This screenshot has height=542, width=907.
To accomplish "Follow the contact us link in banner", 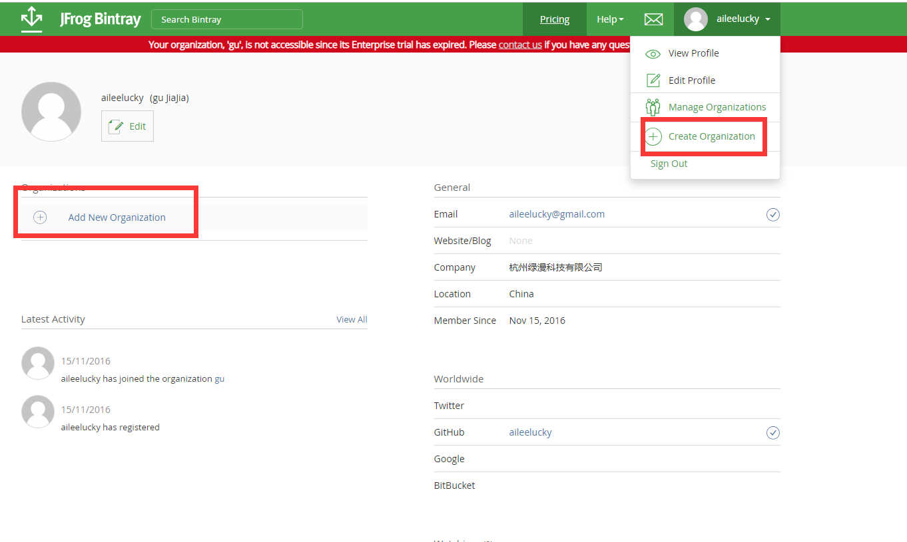I will (520, 45).
